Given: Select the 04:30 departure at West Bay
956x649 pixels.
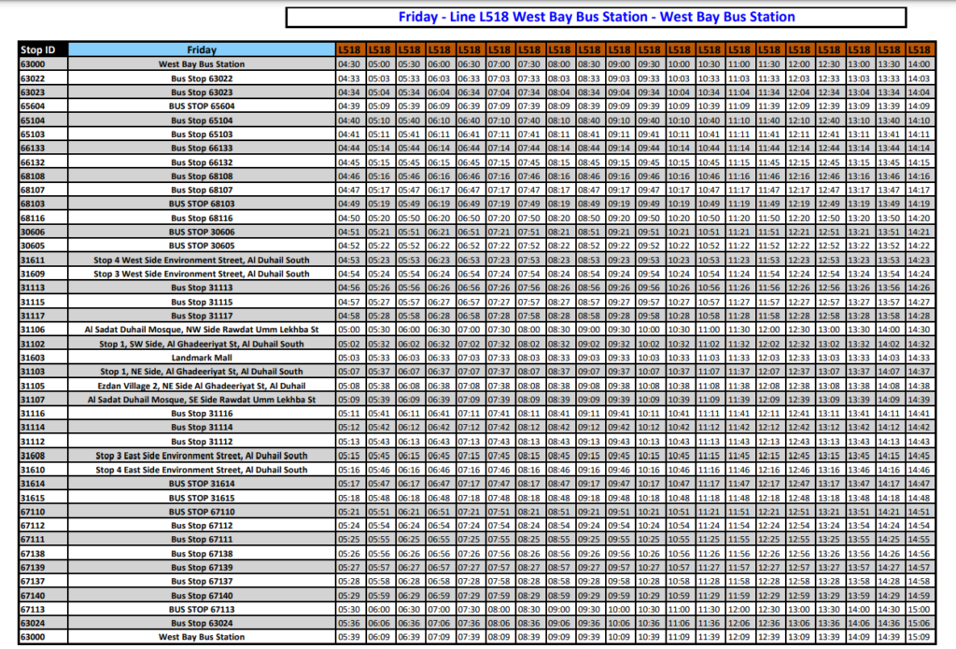Looking at the screenshot, I should [x=349, y=64].
